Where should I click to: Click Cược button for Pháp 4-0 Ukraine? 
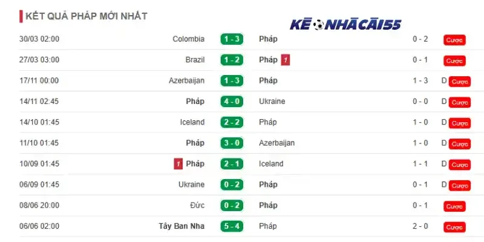point(460,102)
